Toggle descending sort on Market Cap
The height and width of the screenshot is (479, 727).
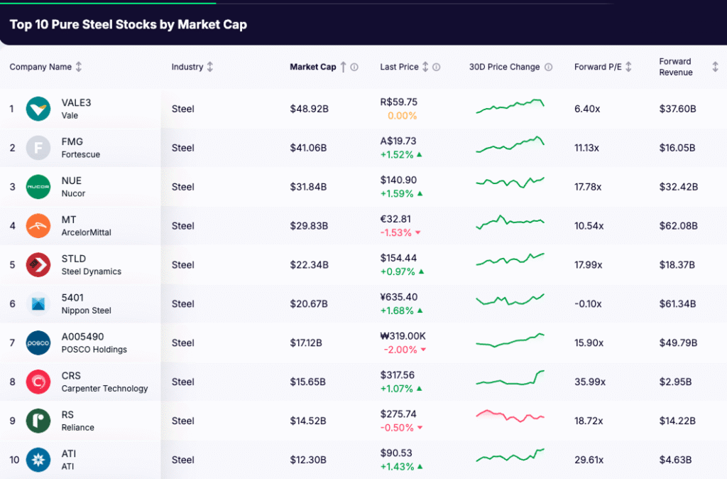(345, 66)
